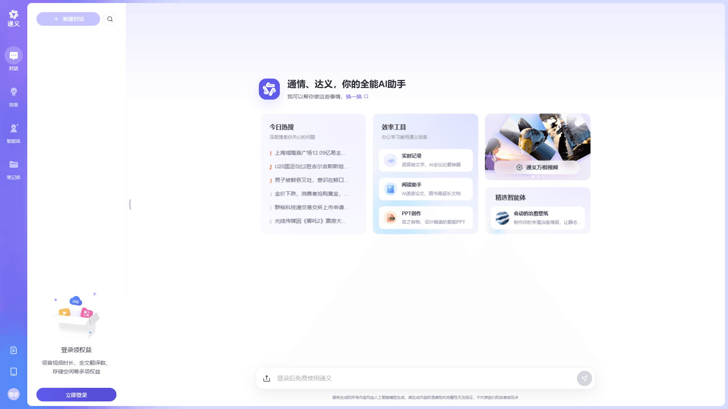The height and width of the screenshot is (409, 728).
Task: Start a new chat with 新建对话
Action: 68,19
